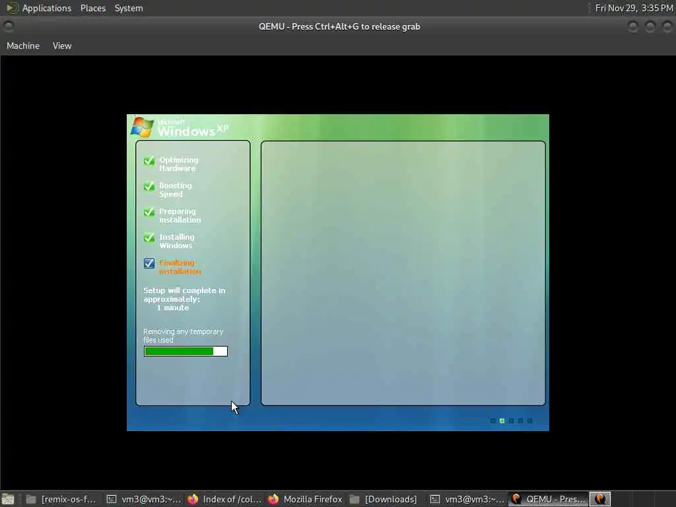
Task: Click the Preparing installation checkmark
Action: [149, 212]
